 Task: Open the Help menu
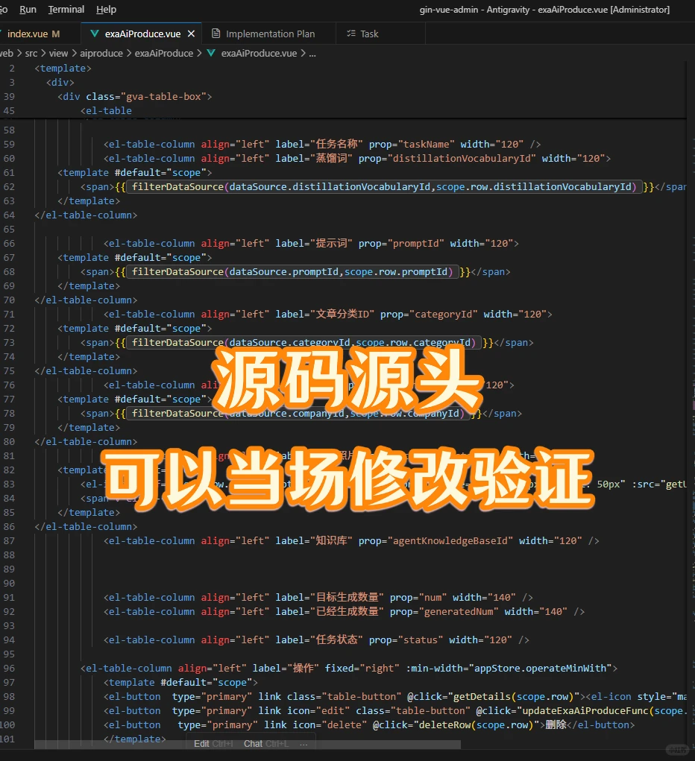click(106, 10)
